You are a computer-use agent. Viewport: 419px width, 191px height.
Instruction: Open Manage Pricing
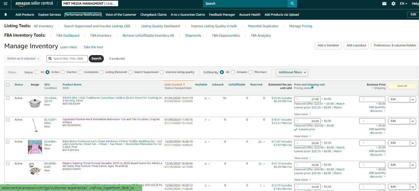coord(300,26)
